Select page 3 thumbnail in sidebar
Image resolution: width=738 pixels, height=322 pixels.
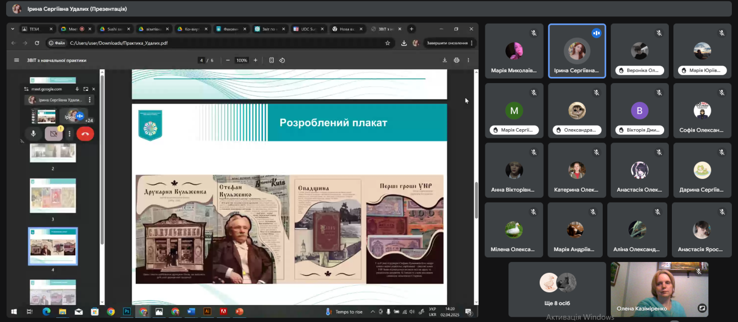point(53,196)
